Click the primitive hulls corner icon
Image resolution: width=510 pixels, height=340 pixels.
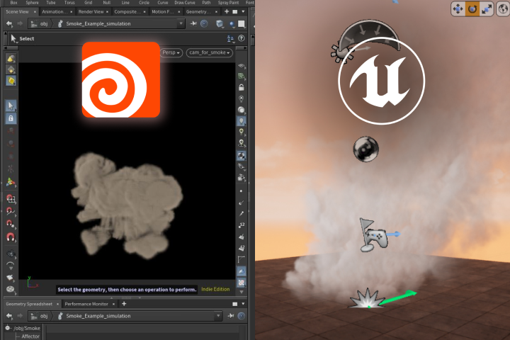pyautogui.click(x=241, y=259)
